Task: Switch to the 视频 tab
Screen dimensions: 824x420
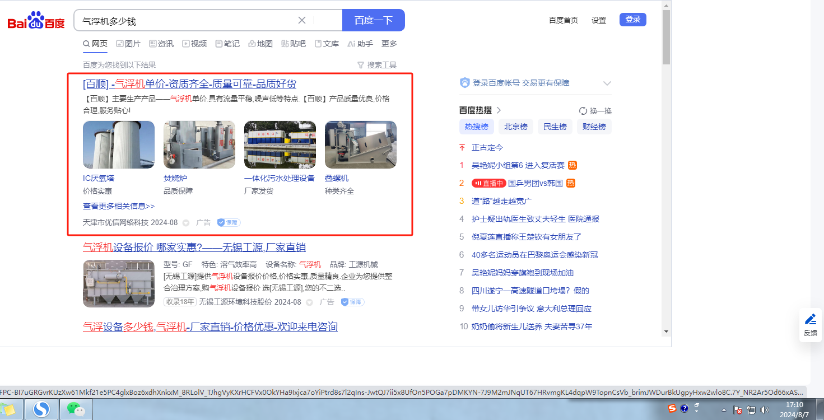Action: [x=194, y=44]
